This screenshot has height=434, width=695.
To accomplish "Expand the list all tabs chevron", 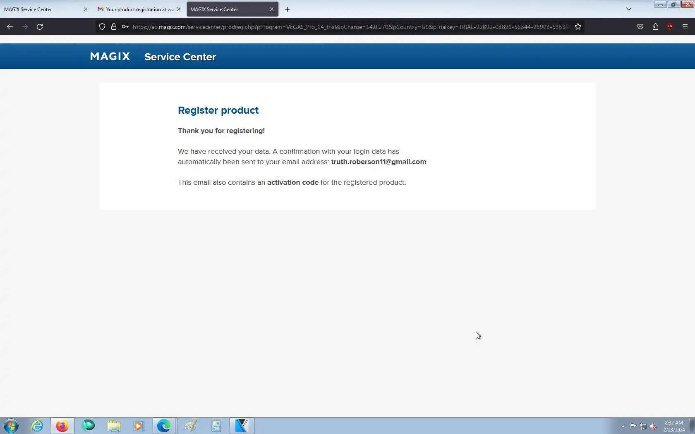I will pos(629,9).
